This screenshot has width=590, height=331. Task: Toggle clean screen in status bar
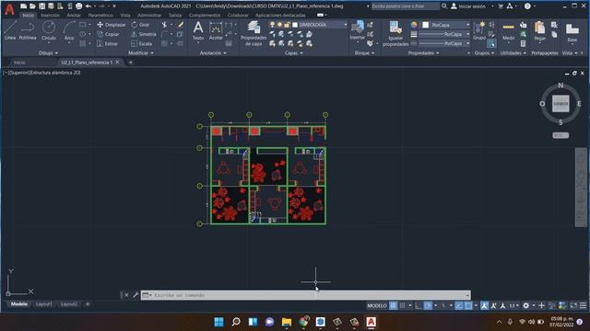click(573, 305)
